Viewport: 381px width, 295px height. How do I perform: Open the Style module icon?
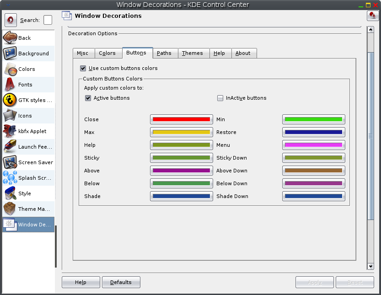[10, 193]
